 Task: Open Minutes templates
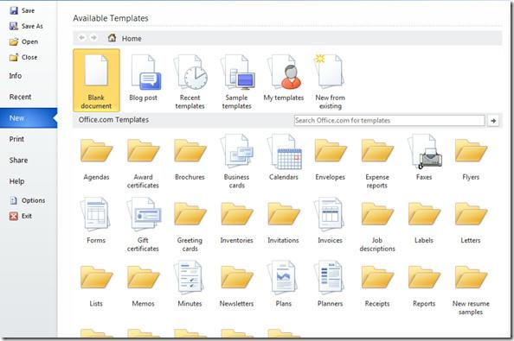click(x=190, y=284)
